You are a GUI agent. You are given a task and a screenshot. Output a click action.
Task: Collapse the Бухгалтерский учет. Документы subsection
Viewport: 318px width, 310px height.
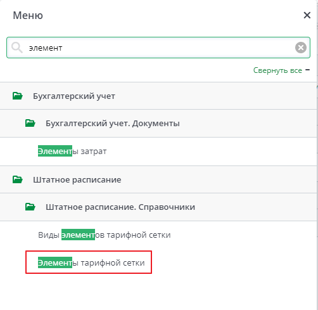[x=158, y=123]
